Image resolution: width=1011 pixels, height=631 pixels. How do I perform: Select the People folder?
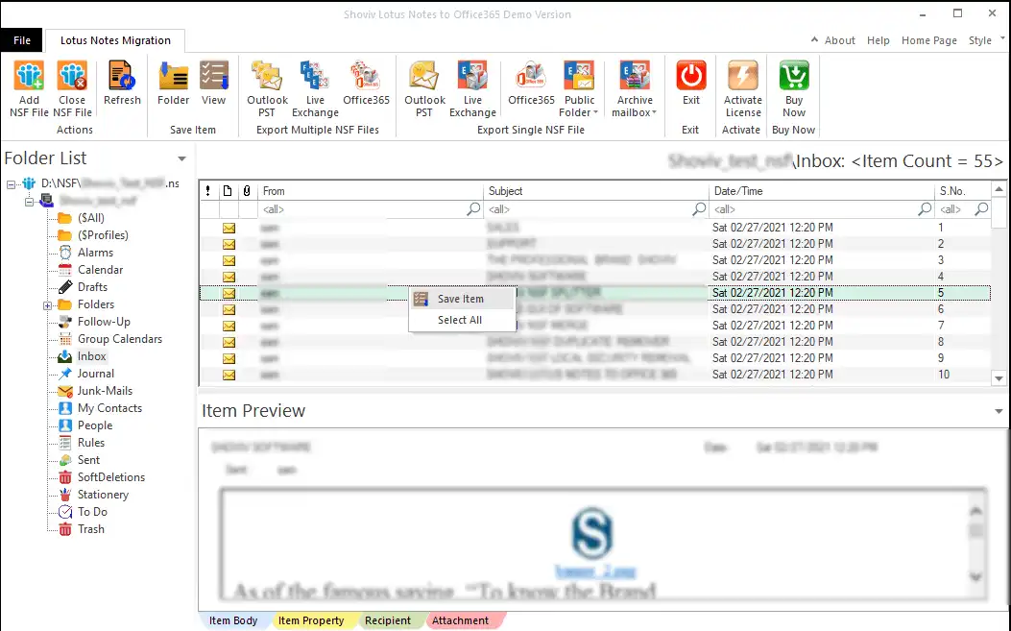pyautogui.click(x=95, y=425)
